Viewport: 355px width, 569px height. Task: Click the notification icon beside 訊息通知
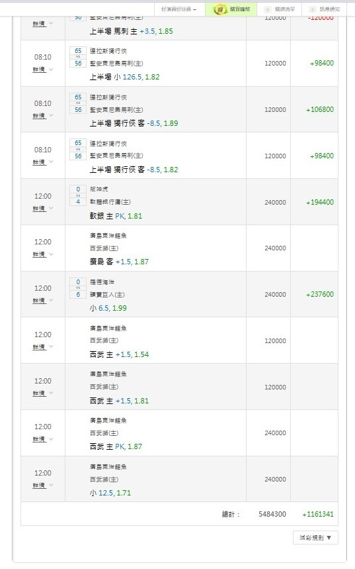(313, 9)
